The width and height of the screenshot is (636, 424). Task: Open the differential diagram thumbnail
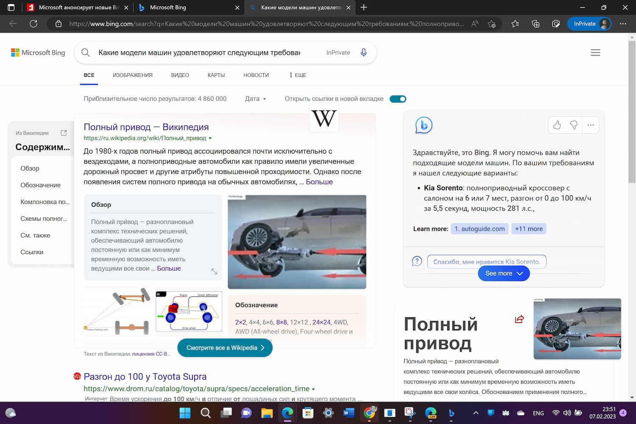click(x=189, y=312)
